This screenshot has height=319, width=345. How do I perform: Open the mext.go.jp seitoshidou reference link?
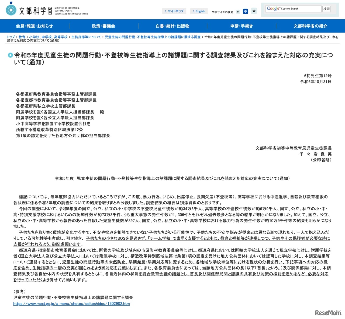71,303
